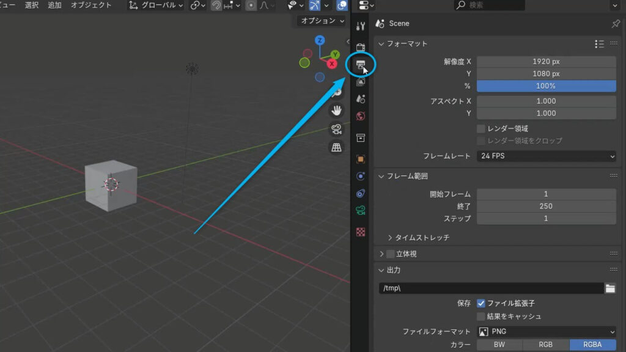Image resolution: width=626 pixels, height=352 pixels.
Task: Open the properties editor options dropdown arrow
Action: click(615, 5)
